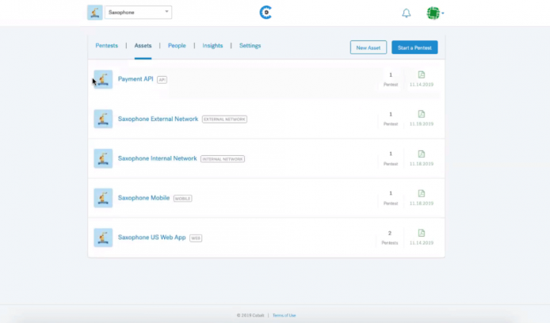Open the Payment API asset
Viewport: 550px width, 323px height.
pyautogui.click(x=136, y=79)
